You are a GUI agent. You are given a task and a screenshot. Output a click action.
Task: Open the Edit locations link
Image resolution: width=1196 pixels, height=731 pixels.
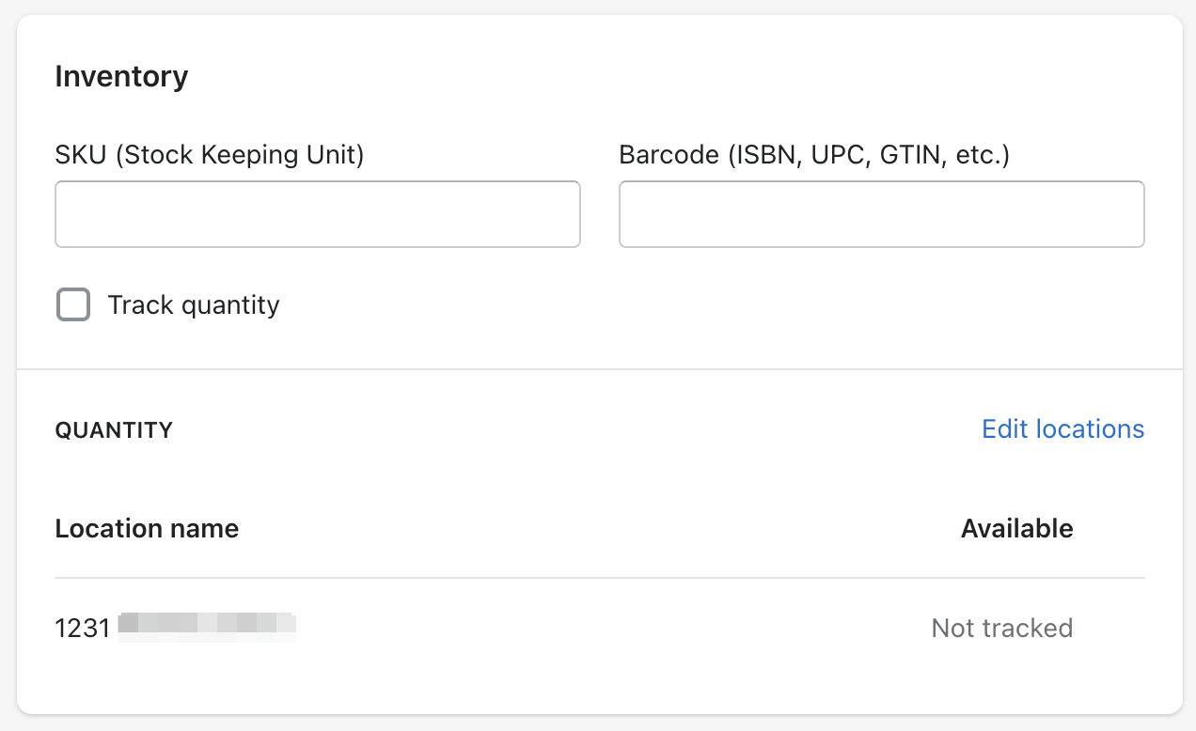[x=1062, y=429]
